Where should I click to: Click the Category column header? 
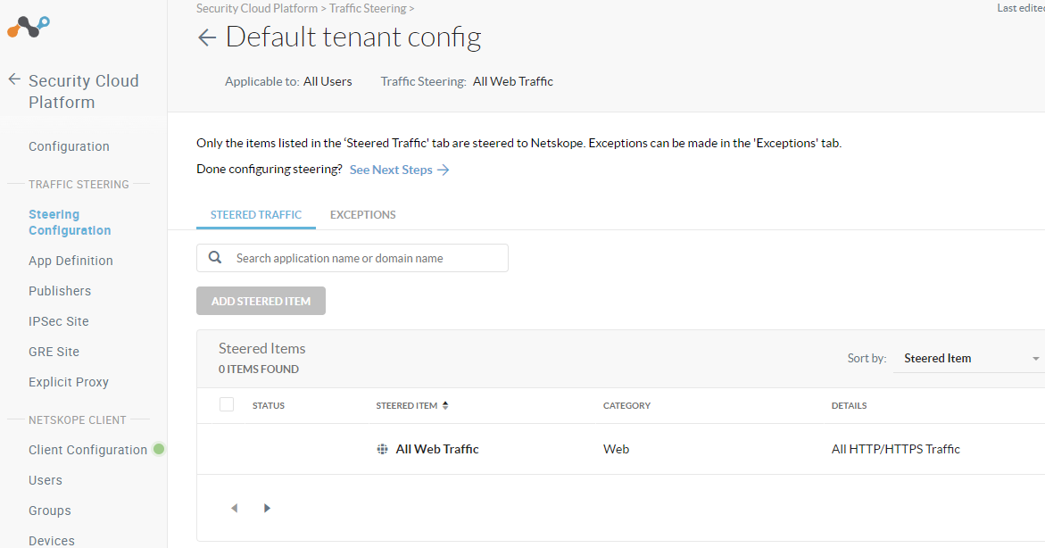pyautogui.click(x=626, y=405)
